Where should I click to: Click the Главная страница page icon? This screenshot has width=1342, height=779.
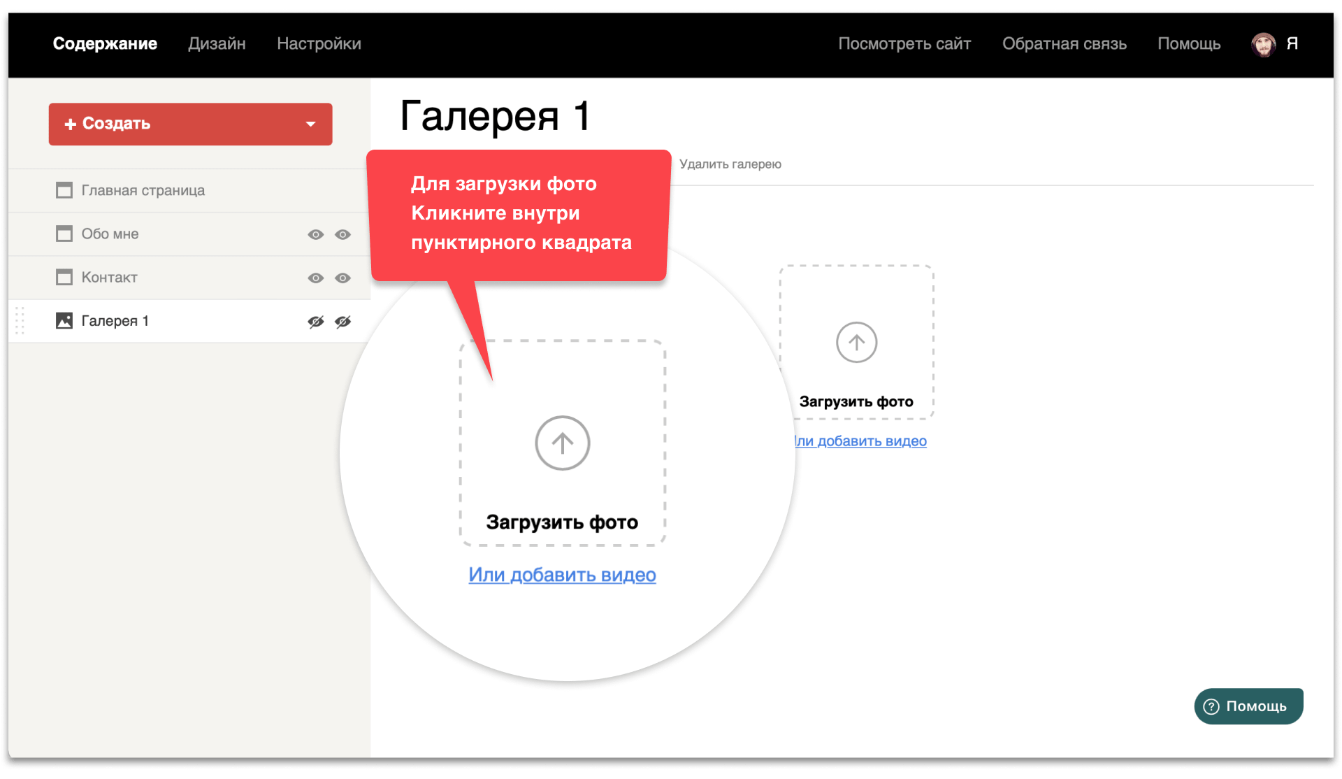coord(64,190)
